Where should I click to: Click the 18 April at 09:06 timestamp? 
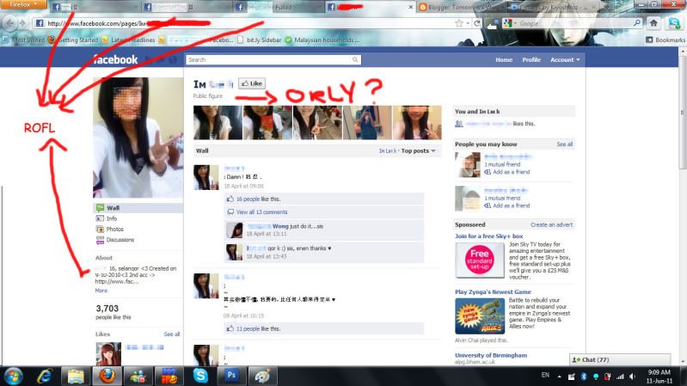243,187
